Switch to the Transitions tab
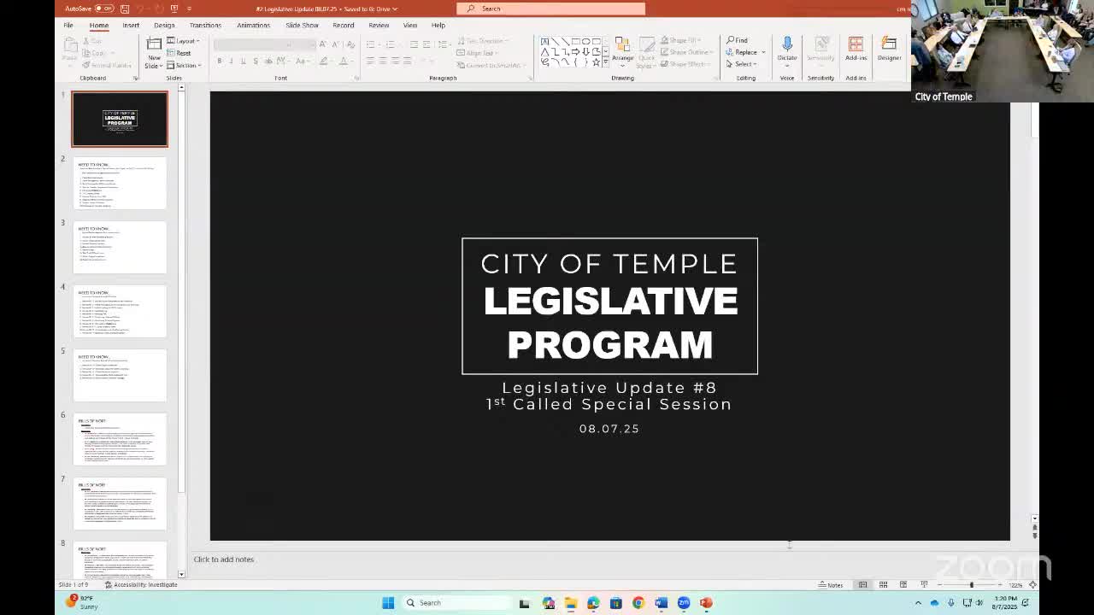This screenshot has width=1094, height=615. (x=204, y=25)
